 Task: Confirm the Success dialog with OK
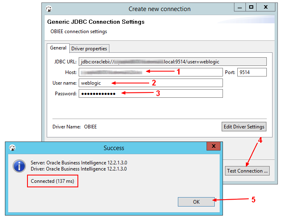[x=196, y=202]
